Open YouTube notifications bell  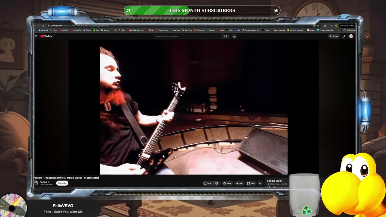click(343, 36)
